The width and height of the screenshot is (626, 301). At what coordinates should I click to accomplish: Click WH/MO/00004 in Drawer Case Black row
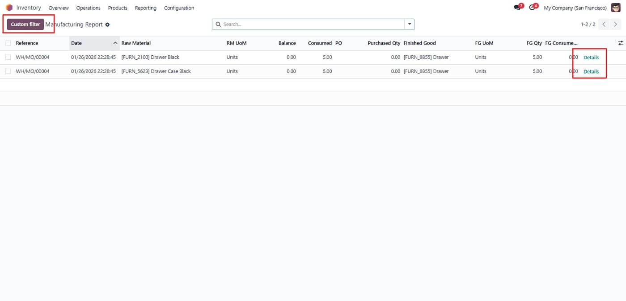tap(33, 71)
